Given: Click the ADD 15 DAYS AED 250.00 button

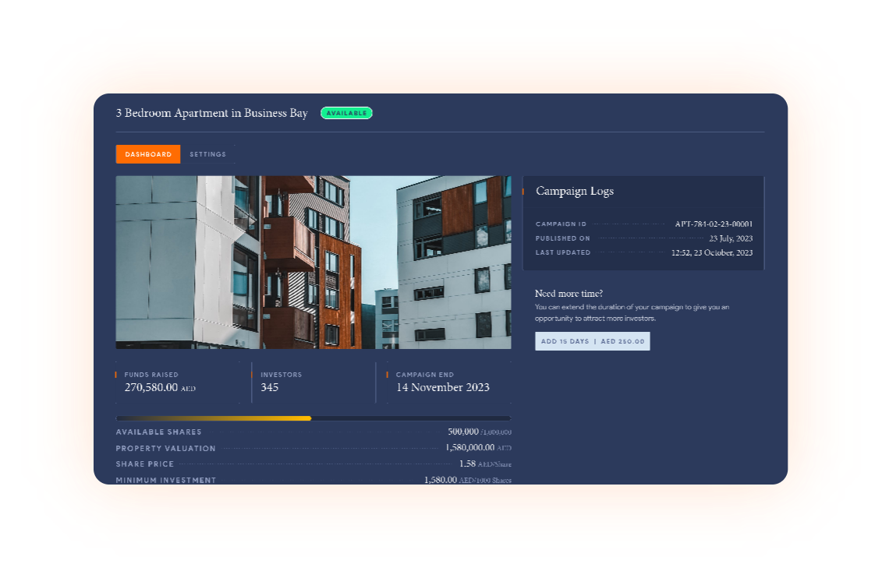Looking at the screenshot, I should tap(593, 341).
